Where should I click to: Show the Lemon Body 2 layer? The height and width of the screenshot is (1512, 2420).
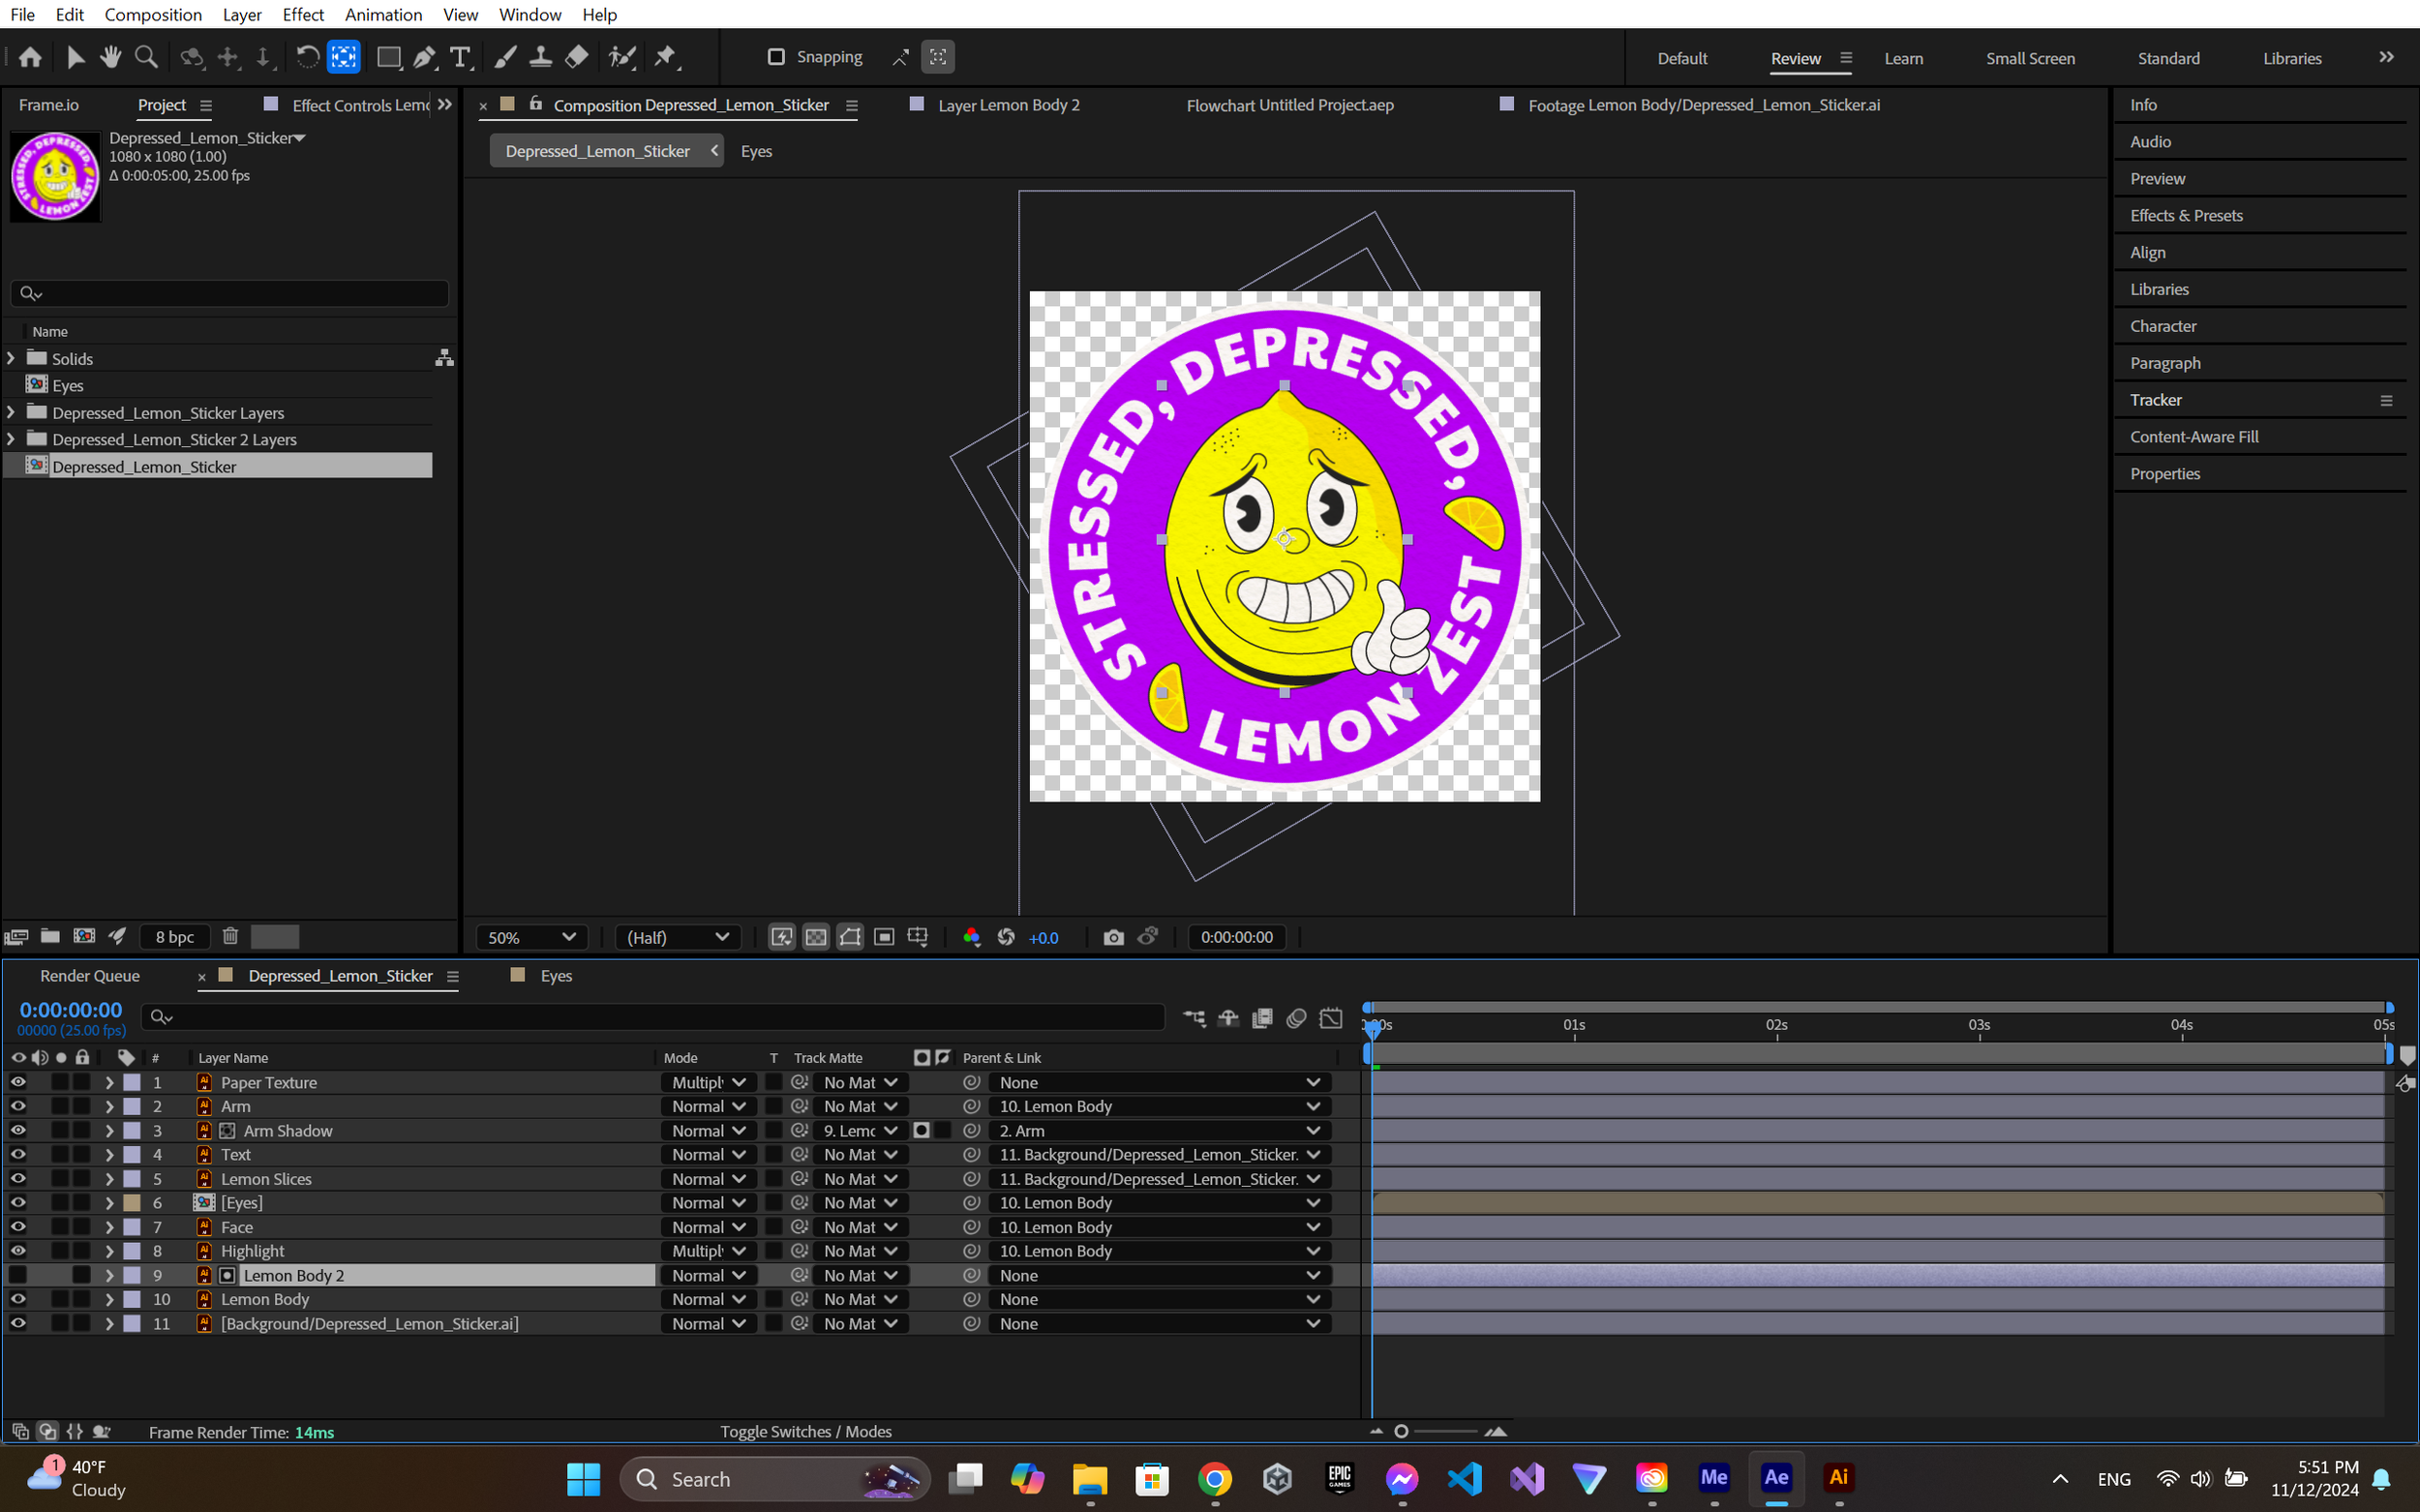(18, 1275)
